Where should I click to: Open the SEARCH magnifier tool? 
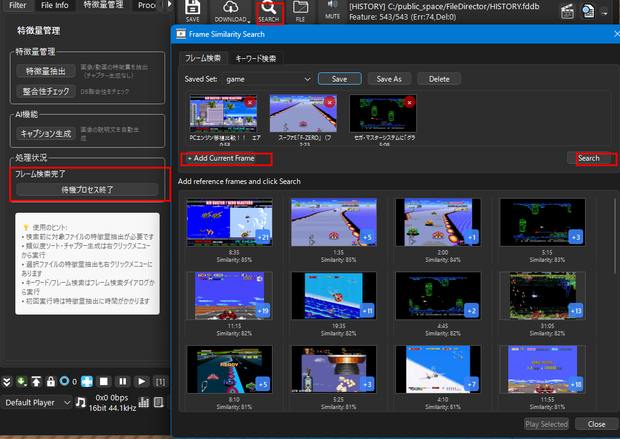point(268,10)
